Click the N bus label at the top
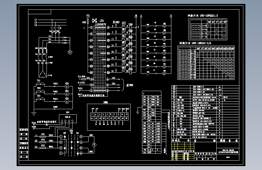The height and width of the screenshot is (170, 262). click(136, 15)
